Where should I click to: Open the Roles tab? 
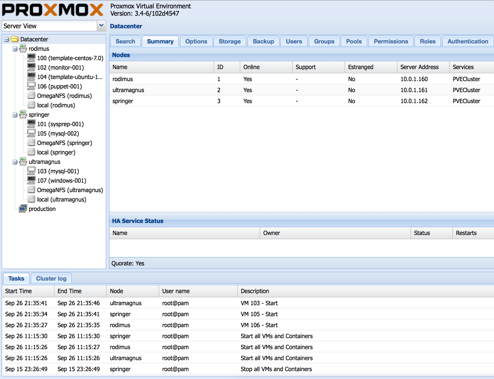coord(428,41)
